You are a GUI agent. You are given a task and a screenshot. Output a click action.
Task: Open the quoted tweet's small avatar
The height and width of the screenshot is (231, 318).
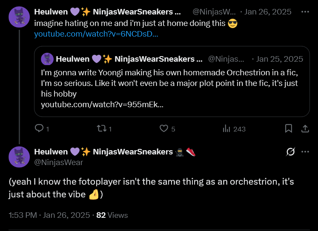[x=47, y=59]
